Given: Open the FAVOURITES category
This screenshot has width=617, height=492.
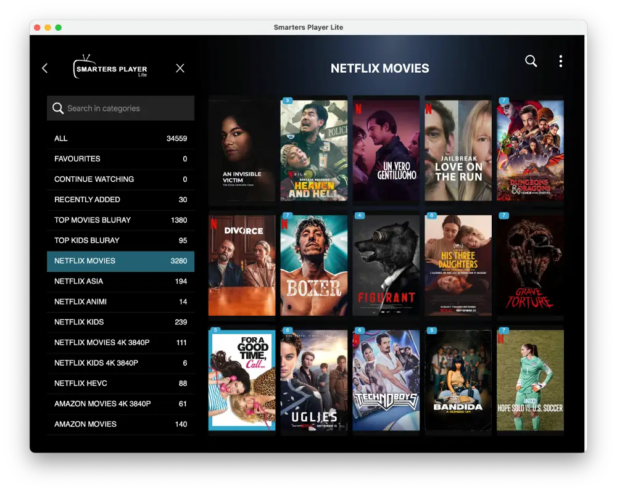Looking at the screenshot, I should tap(120, 159).
